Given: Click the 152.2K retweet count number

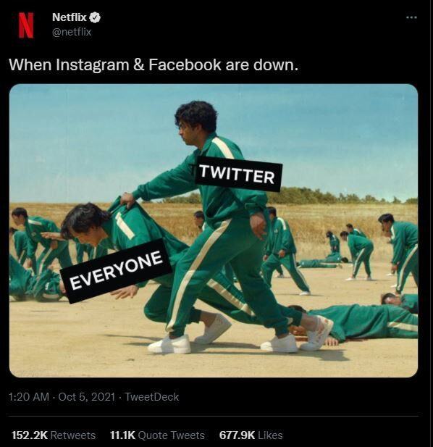Looking at the screenshot, I should click(30, 435).
